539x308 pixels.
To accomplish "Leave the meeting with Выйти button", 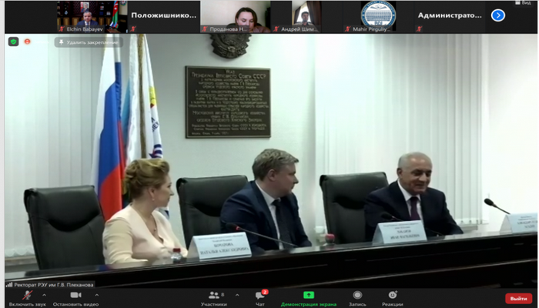I will pyautogui.click(x=517, y=298).
